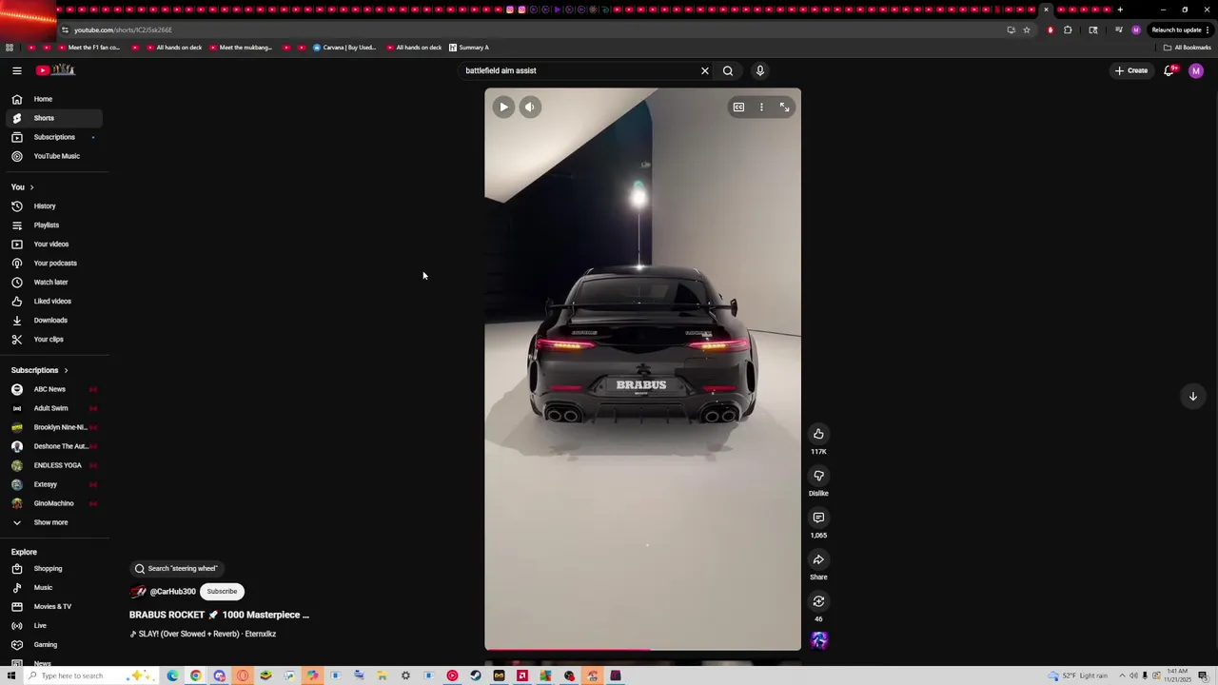Select Shorts in the sidebar
The height and width of the screenshot is (685, 1218).
coord(52,118)
